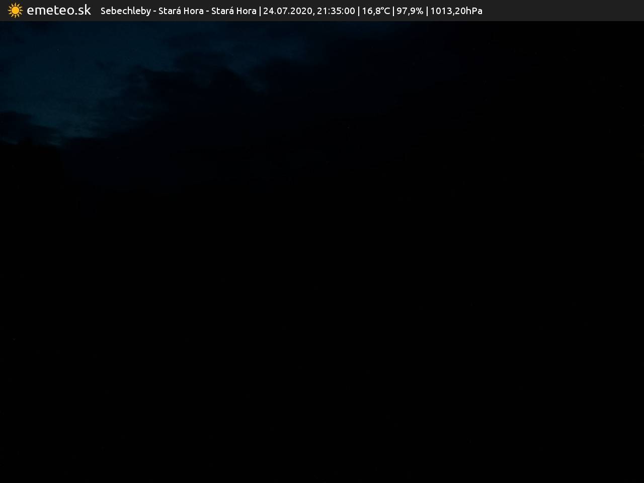
Task: Click the emeteo.sk site name text
Action: click(59, 11)
